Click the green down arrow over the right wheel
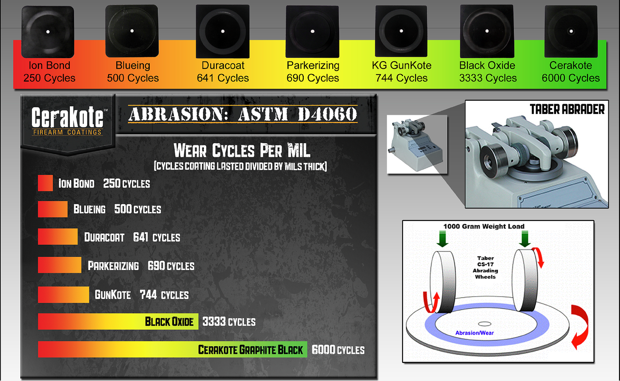The height and width of the screenshot is (381, 620). pyautogui.click(x=525, y=239)
